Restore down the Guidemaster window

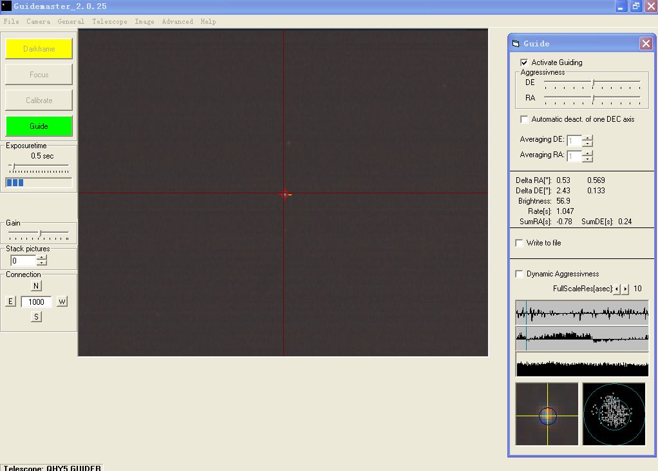(x=636, y=6)
